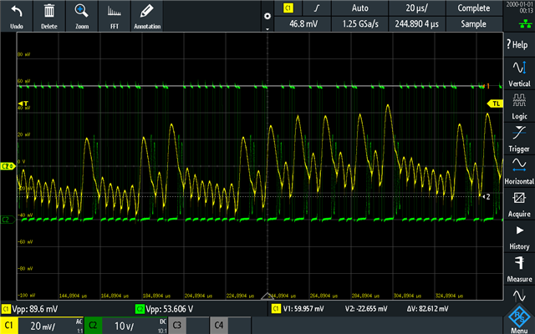The image size is (535, 334).
Task: Select the C1 trigger source field
Action: [288, 8]
